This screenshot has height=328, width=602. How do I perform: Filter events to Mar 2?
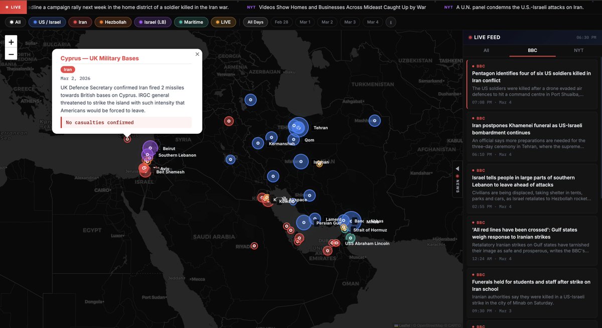[328, 22]
